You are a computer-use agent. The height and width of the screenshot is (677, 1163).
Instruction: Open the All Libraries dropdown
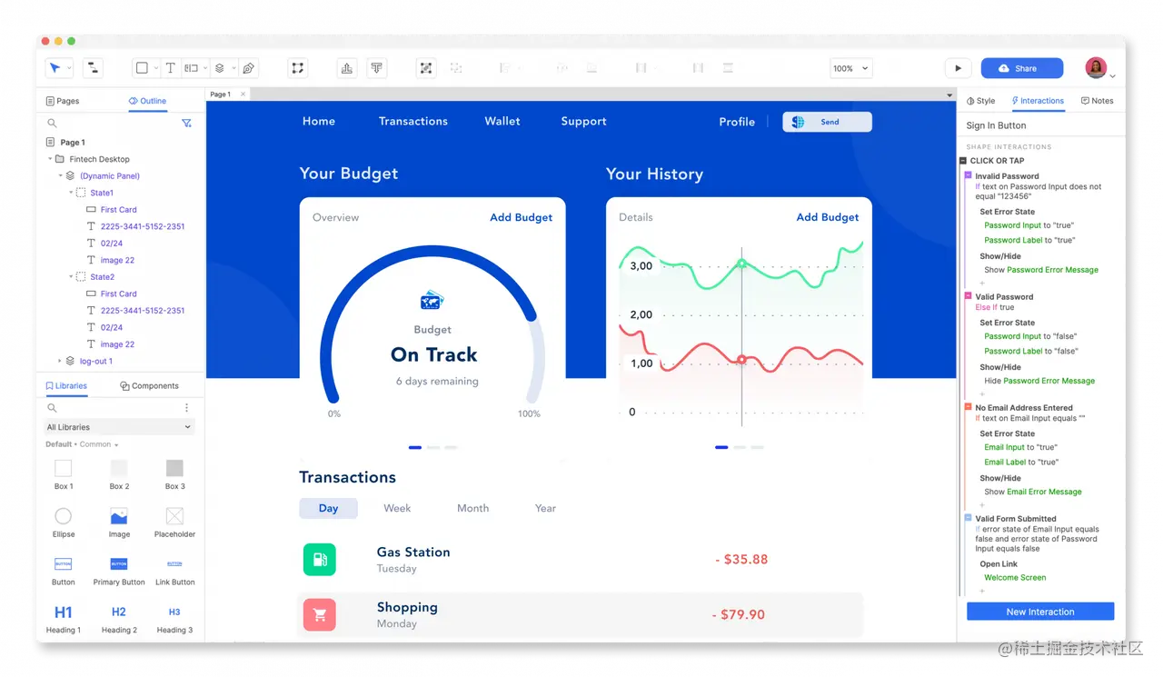(x=119, y=427)
